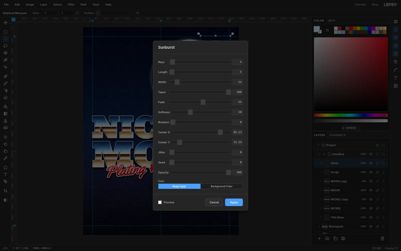Hide the Glints layer
This screenshot has height=251, width=401.
click(x=371, y=163)
